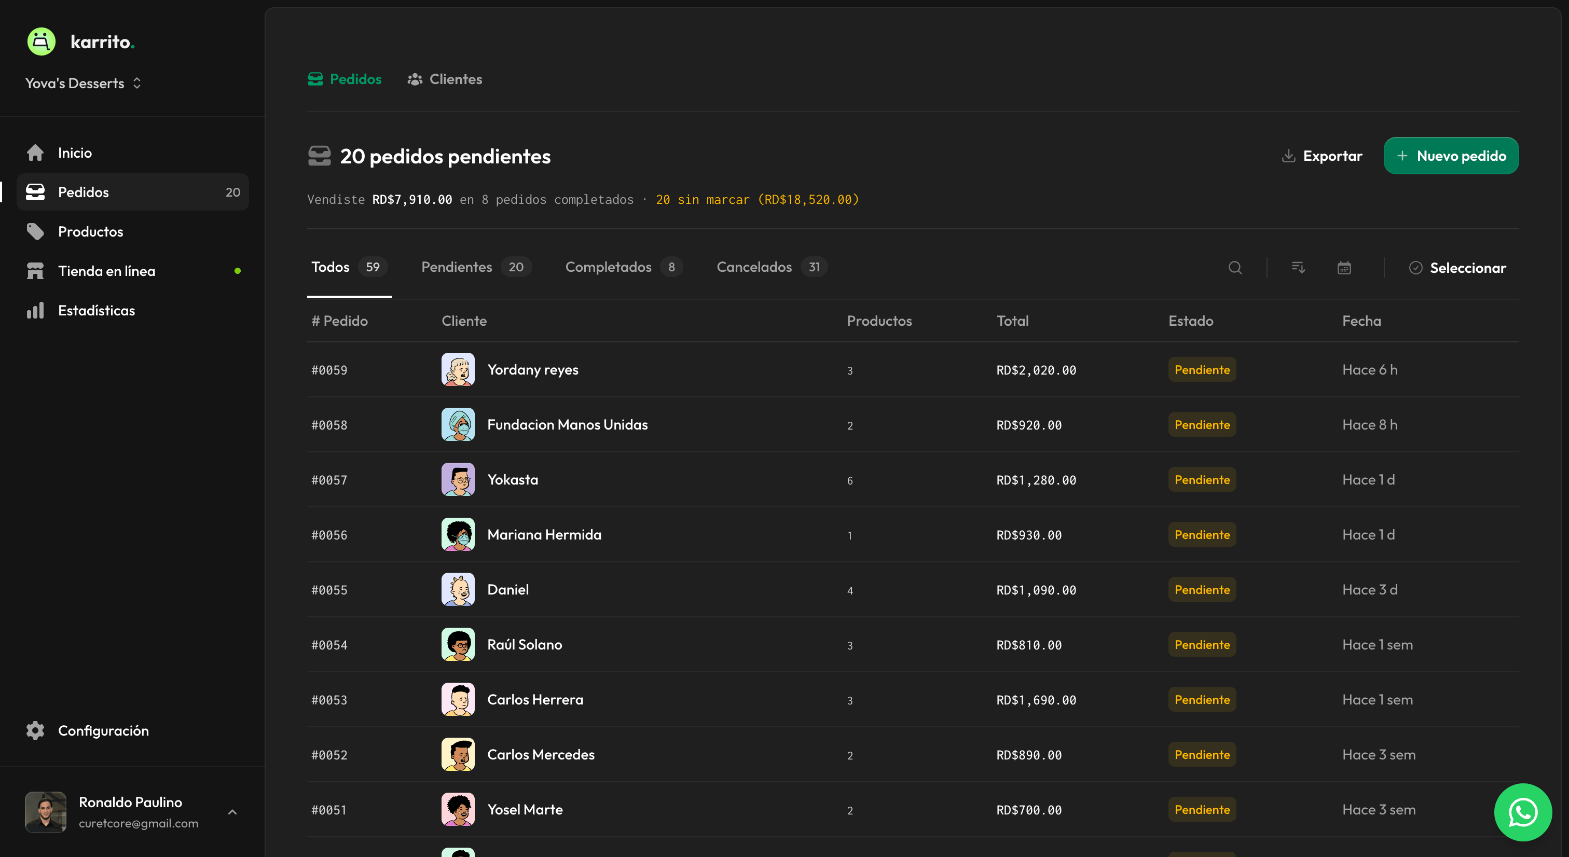This screenshot has height=857, width=1569.
Task: Open the calendar date filter icon
Action: (1344, 267)
